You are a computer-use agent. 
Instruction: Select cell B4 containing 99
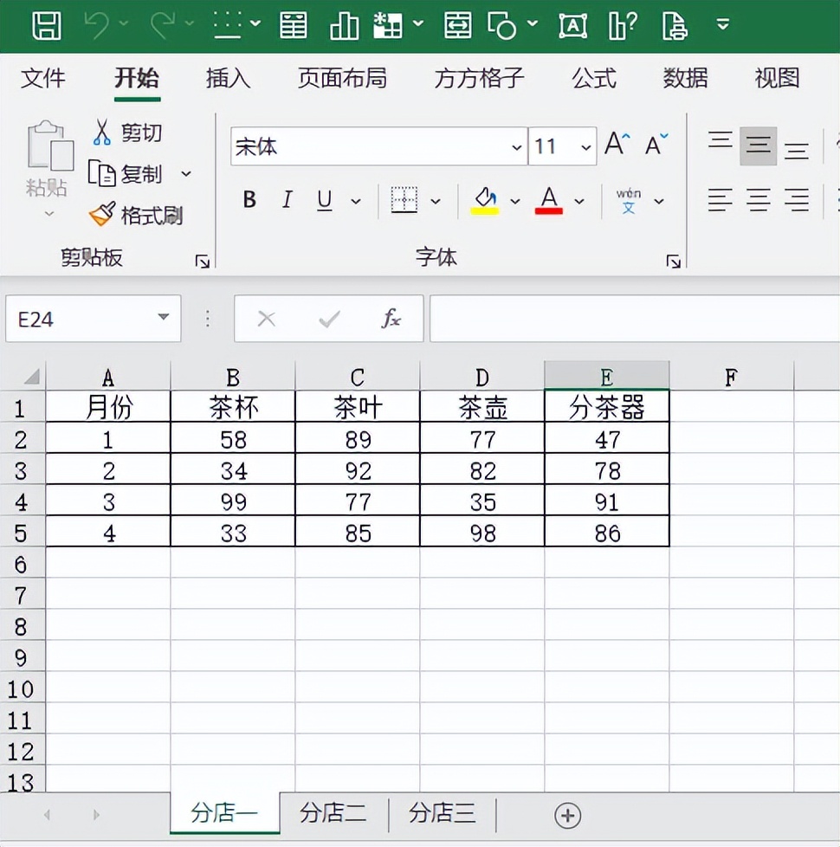pos(233,502)
